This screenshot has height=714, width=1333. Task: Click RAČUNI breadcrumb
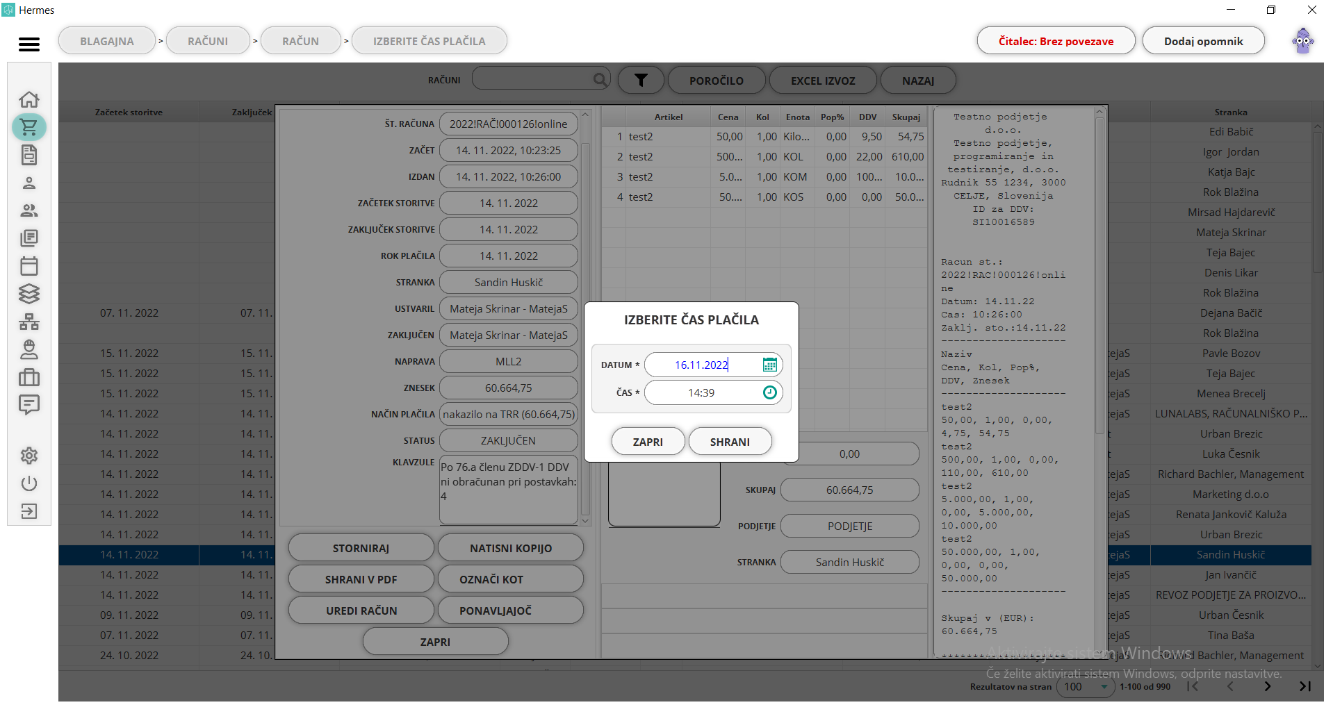click(208, 41)
